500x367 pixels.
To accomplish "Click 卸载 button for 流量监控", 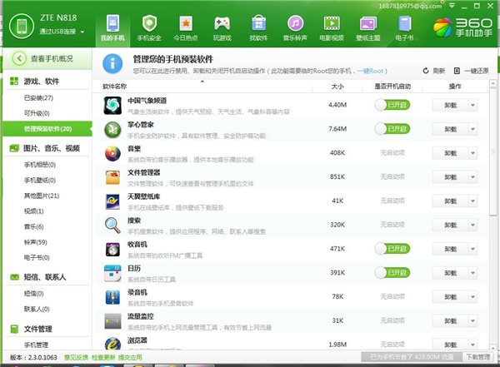I will pos(450,320).
